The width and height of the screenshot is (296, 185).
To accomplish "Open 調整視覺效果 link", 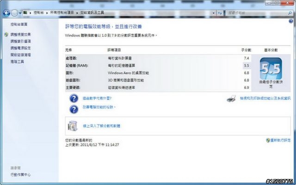I will [x=20, y=35].
